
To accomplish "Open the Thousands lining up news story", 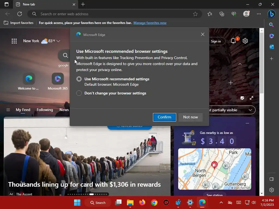I will [x=84, y=185].
